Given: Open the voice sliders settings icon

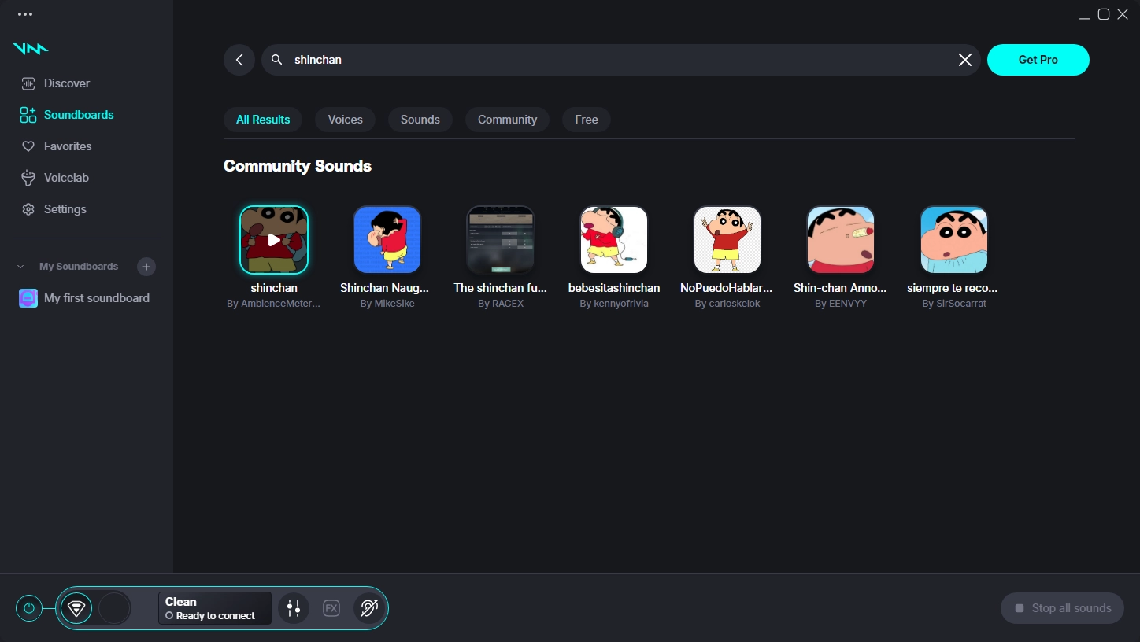Looking at the screenshot, I should tap(294, 608).
